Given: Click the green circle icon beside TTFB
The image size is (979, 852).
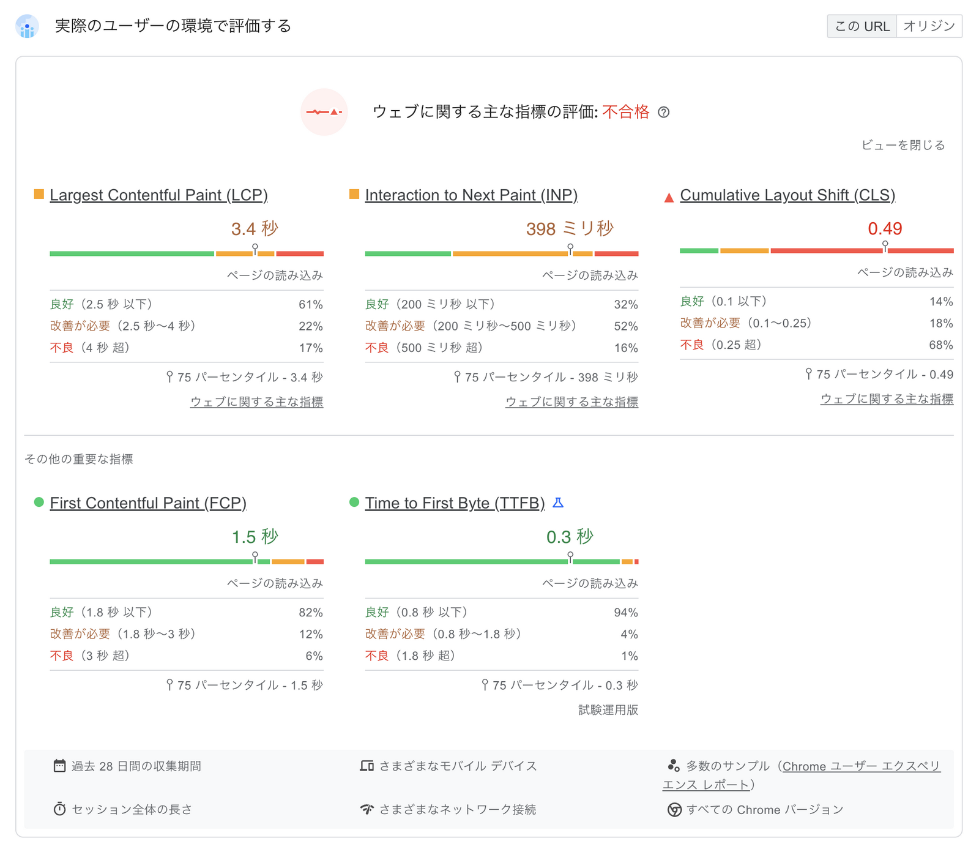Looking at the screenshot, I should click(x=354, y=503).
